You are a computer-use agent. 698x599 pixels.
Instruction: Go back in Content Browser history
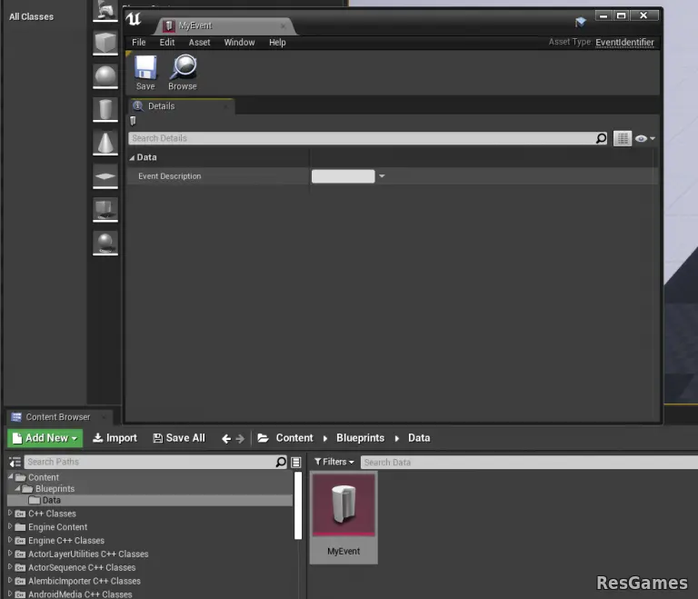(226, 439)
